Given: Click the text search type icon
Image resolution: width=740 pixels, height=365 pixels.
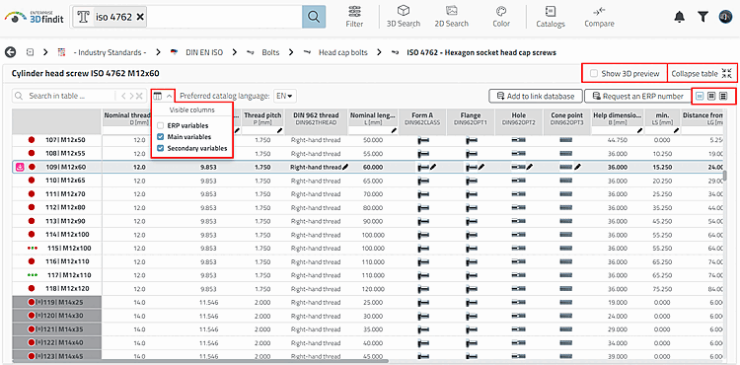Looking at the screenshot, I should 84,17.
